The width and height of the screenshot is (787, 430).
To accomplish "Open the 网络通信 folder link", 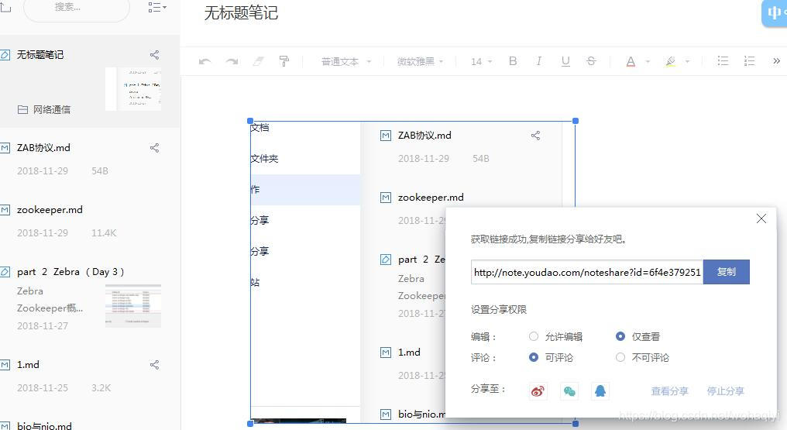I will [44, 109].
